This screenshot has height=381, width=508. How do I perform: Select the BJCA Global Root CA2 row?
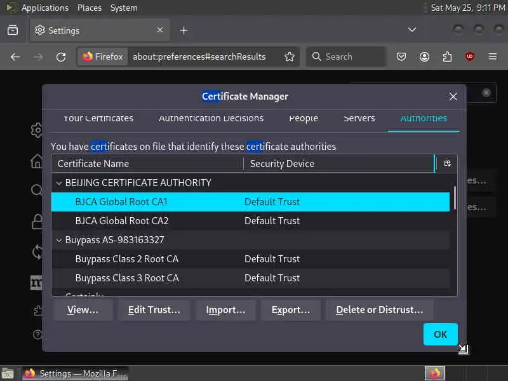tap(250, 221)
